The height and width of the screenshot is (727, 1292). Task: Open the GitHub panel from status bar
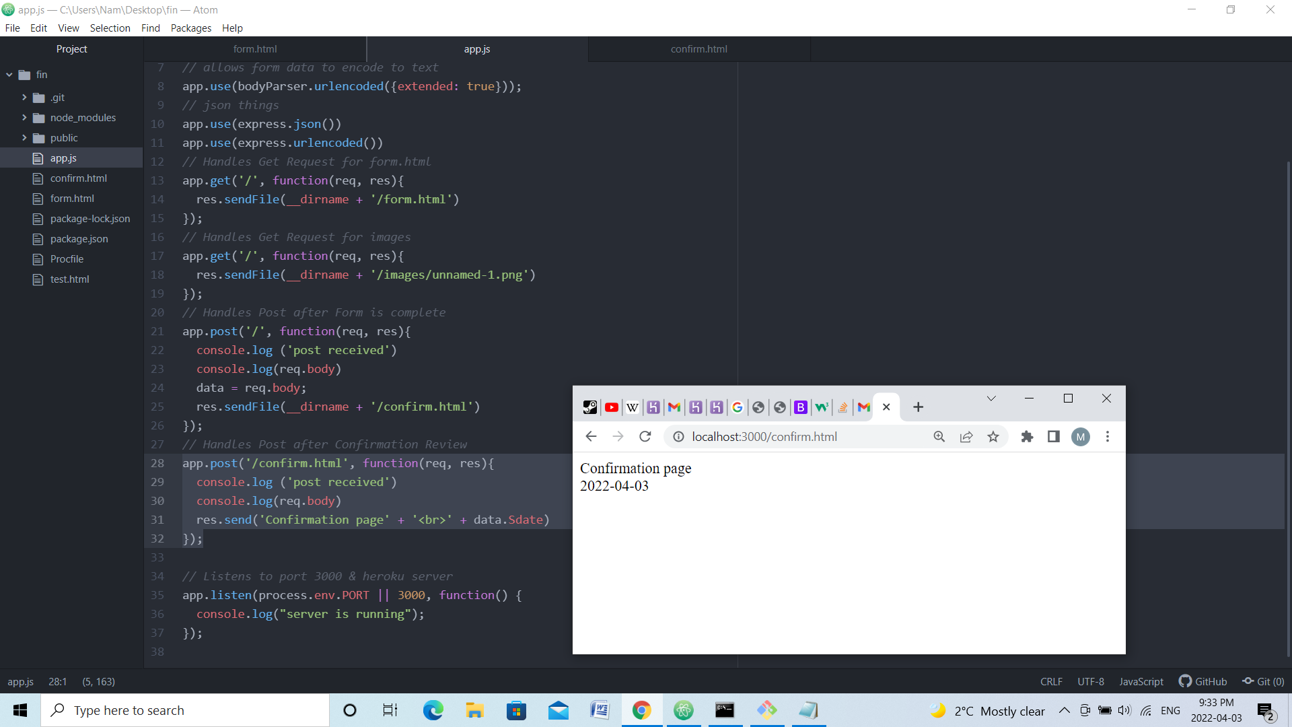(x=1203, y=682)
